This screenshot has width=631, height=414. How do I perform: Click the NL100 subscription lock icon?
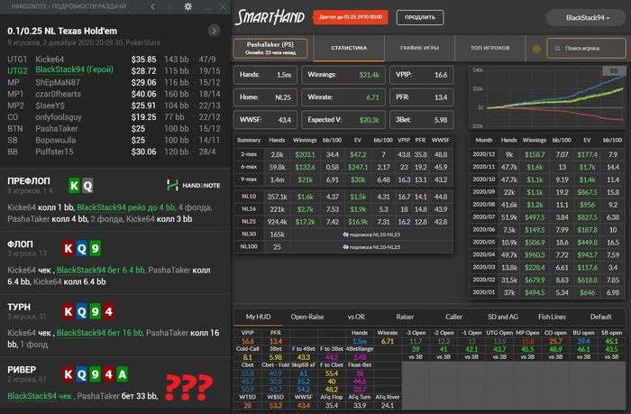pyautogui.click(x=345, y=247)
